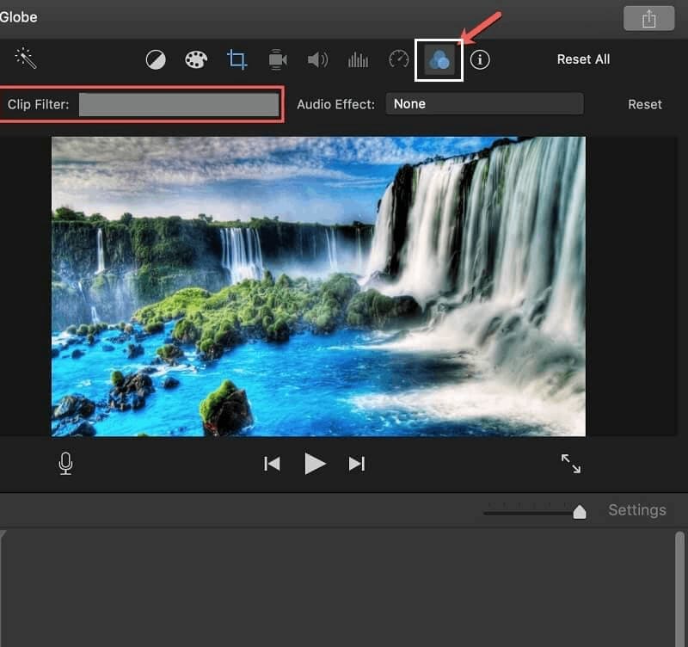Open noise reduction and equalizer settings
This screenshot has height=647, width=688.
coord(358,59)
